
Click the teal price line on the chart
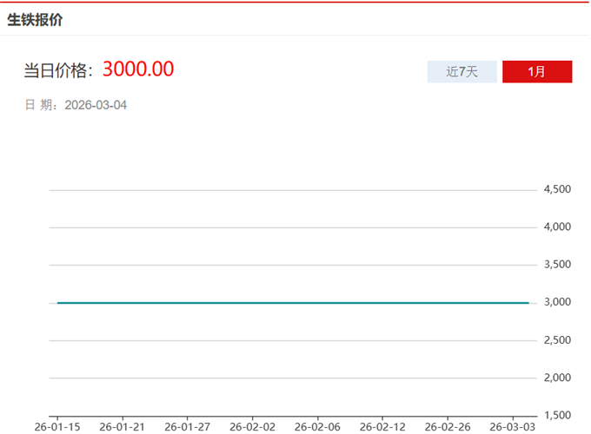(292, 303)
